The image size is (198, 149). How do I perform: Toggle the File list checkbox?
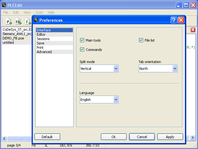141,40
